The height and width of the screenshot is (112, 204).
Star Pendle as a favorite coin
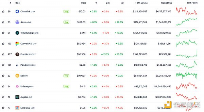pyautogui.click(x=3, y=65)
